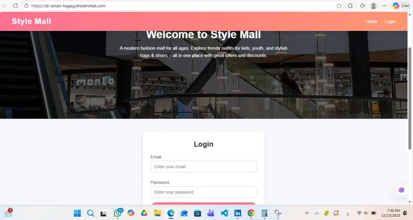The height and width of the screenshot is (220, 413).
Task: Open Outlook from the taskbar
Action: click(184, 213)
